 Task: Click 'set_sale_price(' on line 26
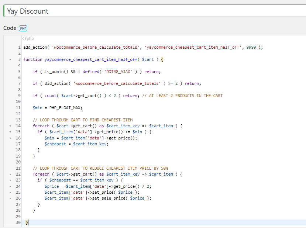(x=110, y=198)
